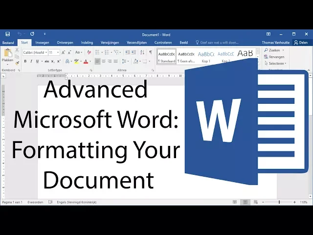Apply yellow highlight color marker
313x235 pixels.
point(76,61)
